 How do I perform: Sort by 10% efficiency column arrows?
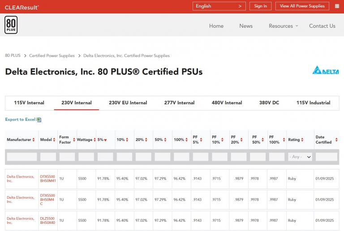click(x=127, y=140)
